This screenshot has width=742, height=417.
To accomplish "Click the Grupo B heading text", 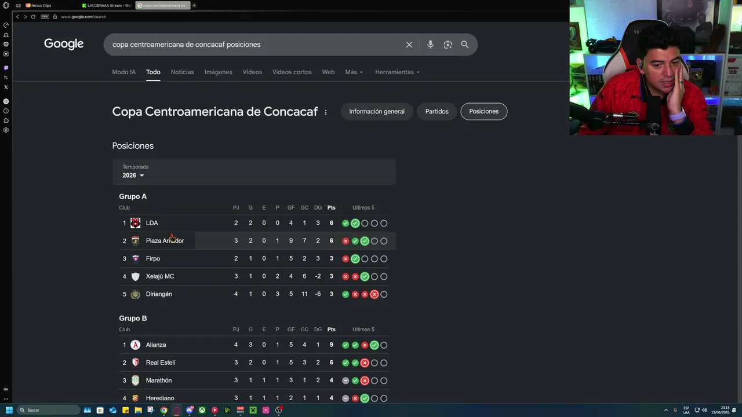I will [x=133, y=319].
